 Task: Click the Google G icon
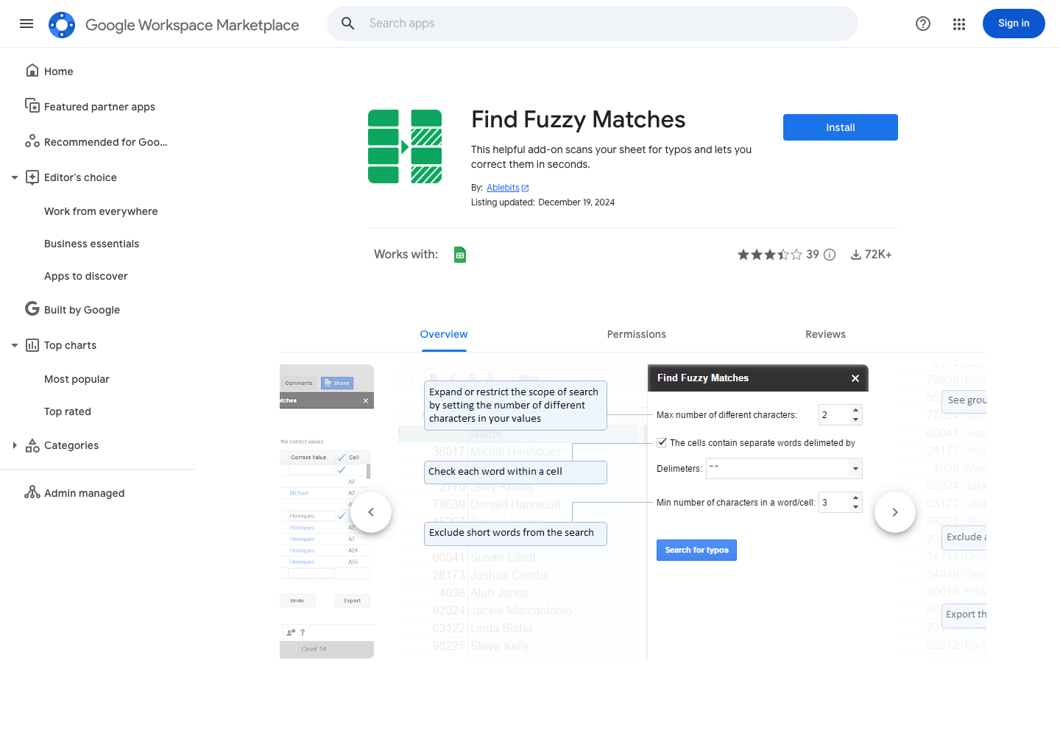pyautogui.click(x=32, y=309)
